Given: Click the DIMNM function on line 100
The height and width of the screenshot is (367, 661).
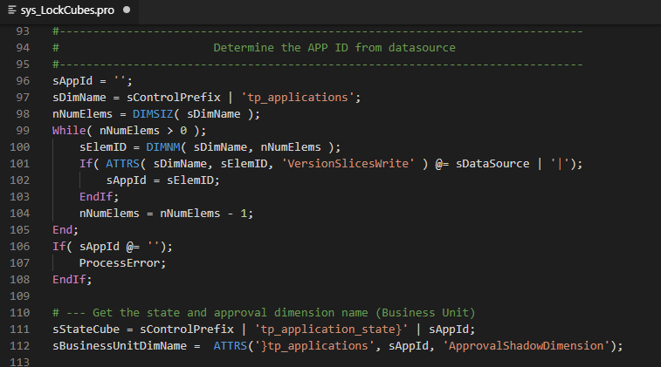Looking at the screenshot, I should tap(163, 146).
